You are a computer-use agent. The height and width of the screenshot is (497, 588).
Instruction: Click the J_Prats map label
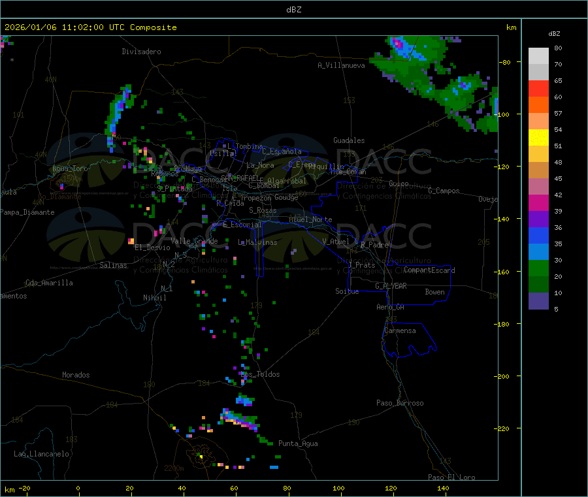(362, 265)
